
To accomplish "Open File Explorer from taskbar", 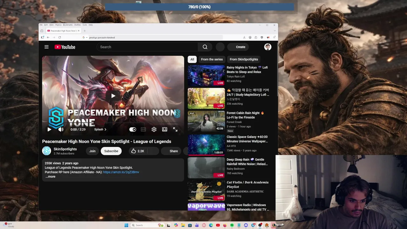I will [x=183, y=225].
